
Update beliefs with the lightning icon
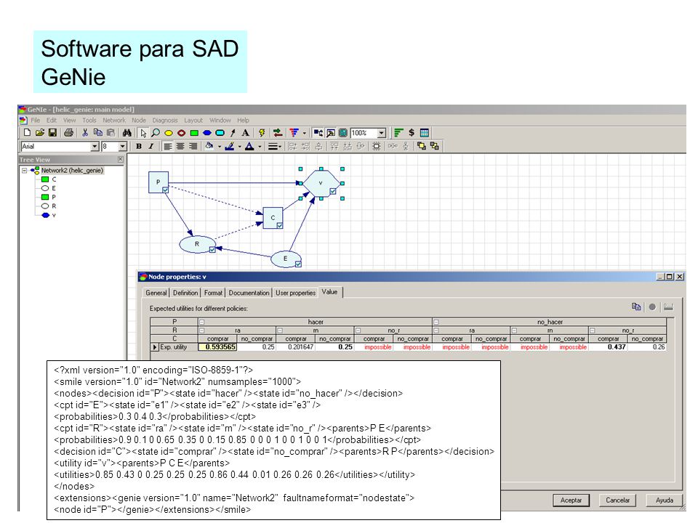point(262,132)
